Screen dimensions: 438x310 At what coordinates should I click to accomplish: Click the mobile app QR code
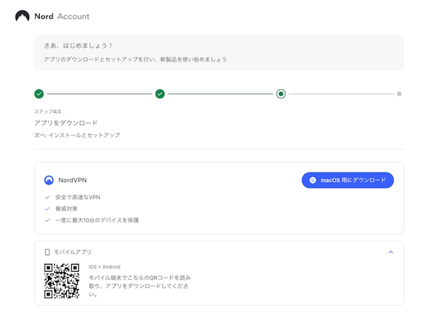click(62, 281)
